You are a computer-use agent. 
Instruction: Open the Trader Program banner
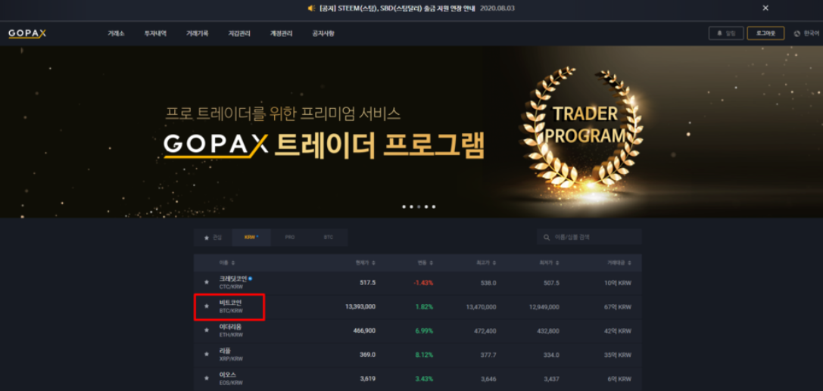tap(412, 132)
